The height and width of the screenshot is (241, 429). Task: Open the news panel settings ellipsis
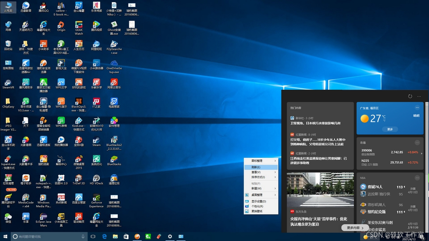pos(419,96)
